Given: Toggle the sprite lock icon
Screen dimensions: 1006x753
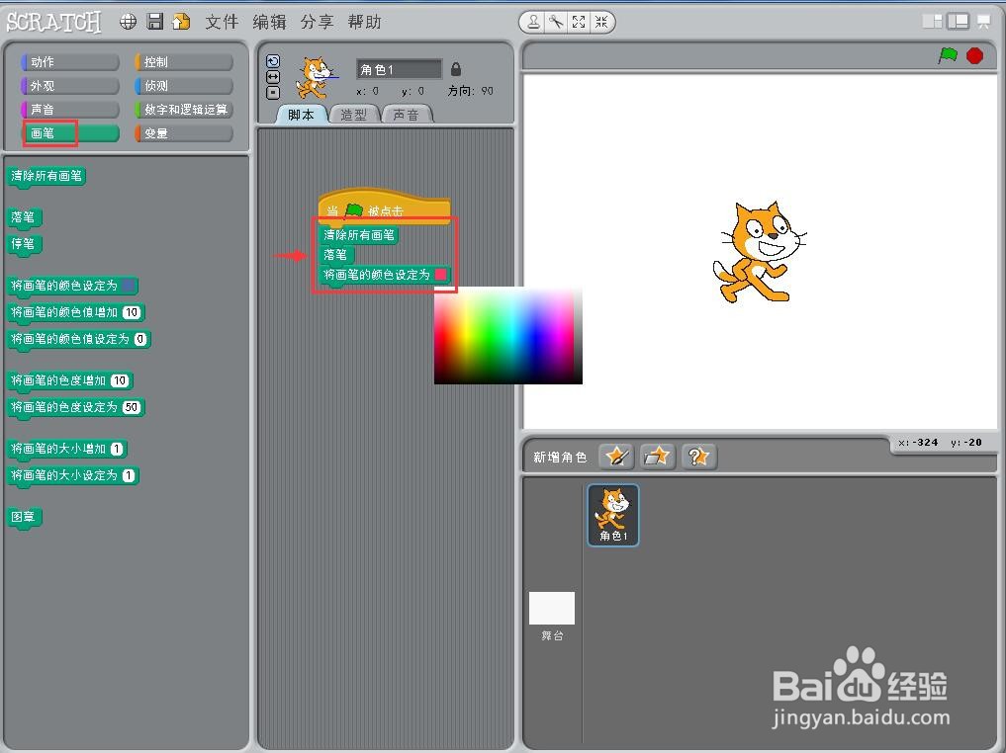Looking at the screenshot, I should (455, 68).
